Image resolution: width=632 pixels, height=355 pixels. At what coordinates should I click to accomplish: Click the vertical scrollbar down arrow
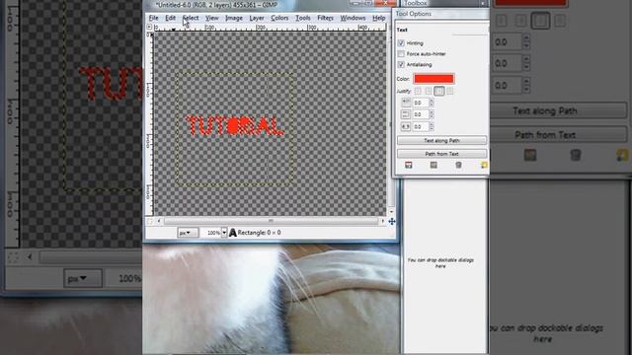tap(391, 212)
